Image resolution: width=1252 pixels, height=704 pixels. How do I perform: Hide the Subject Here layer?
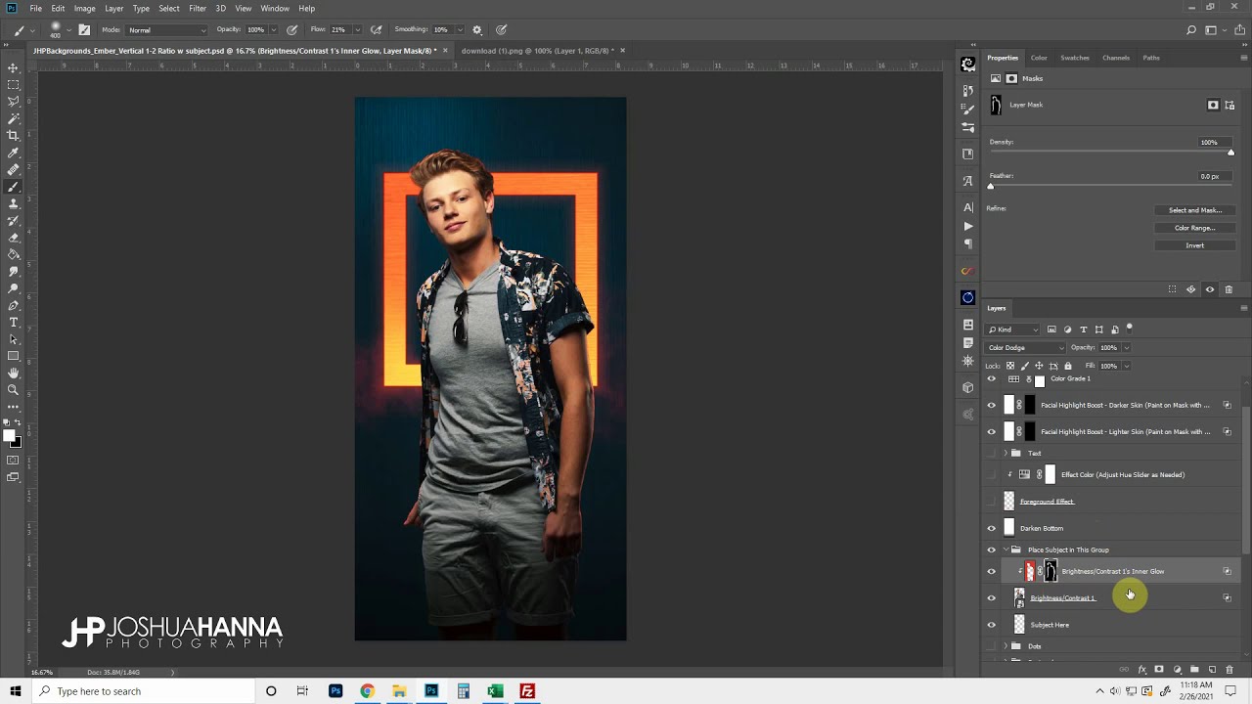click(991, 625)
